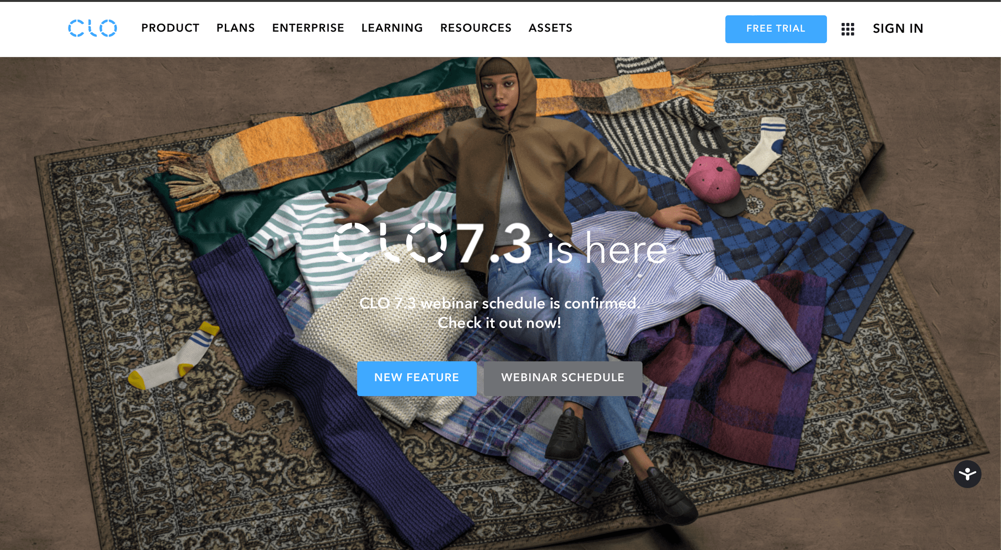The height and width of the screenshot is (550, 1001).
Task: Open the PRODUCT menu
Action: pyautogui.click(x=170, y=28)
